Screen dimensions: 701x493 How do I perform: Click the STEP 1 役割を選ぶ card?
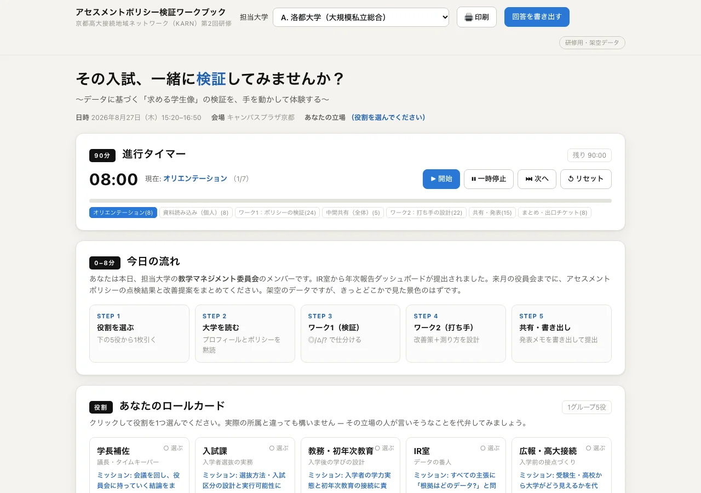click(x=139, y=334)
